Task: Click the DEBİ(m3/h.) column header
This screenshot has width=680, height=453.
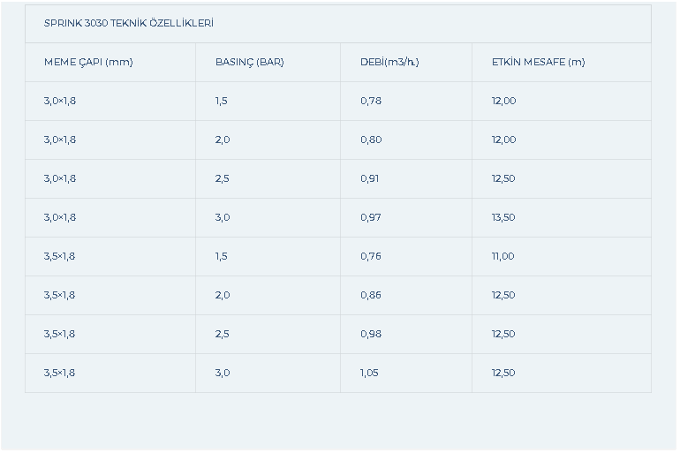Action: (x=389, y=62)
